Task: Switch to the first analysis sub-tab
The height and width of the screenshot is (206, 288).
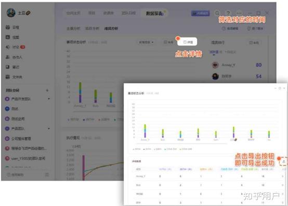Action: point(73,28)
